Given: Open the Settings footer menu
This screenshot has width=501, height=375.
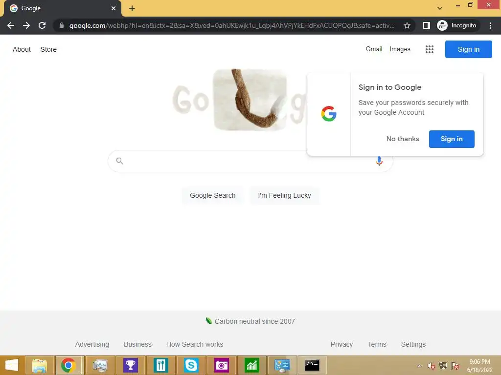Looking at the screenshot, I should (413, 344).
